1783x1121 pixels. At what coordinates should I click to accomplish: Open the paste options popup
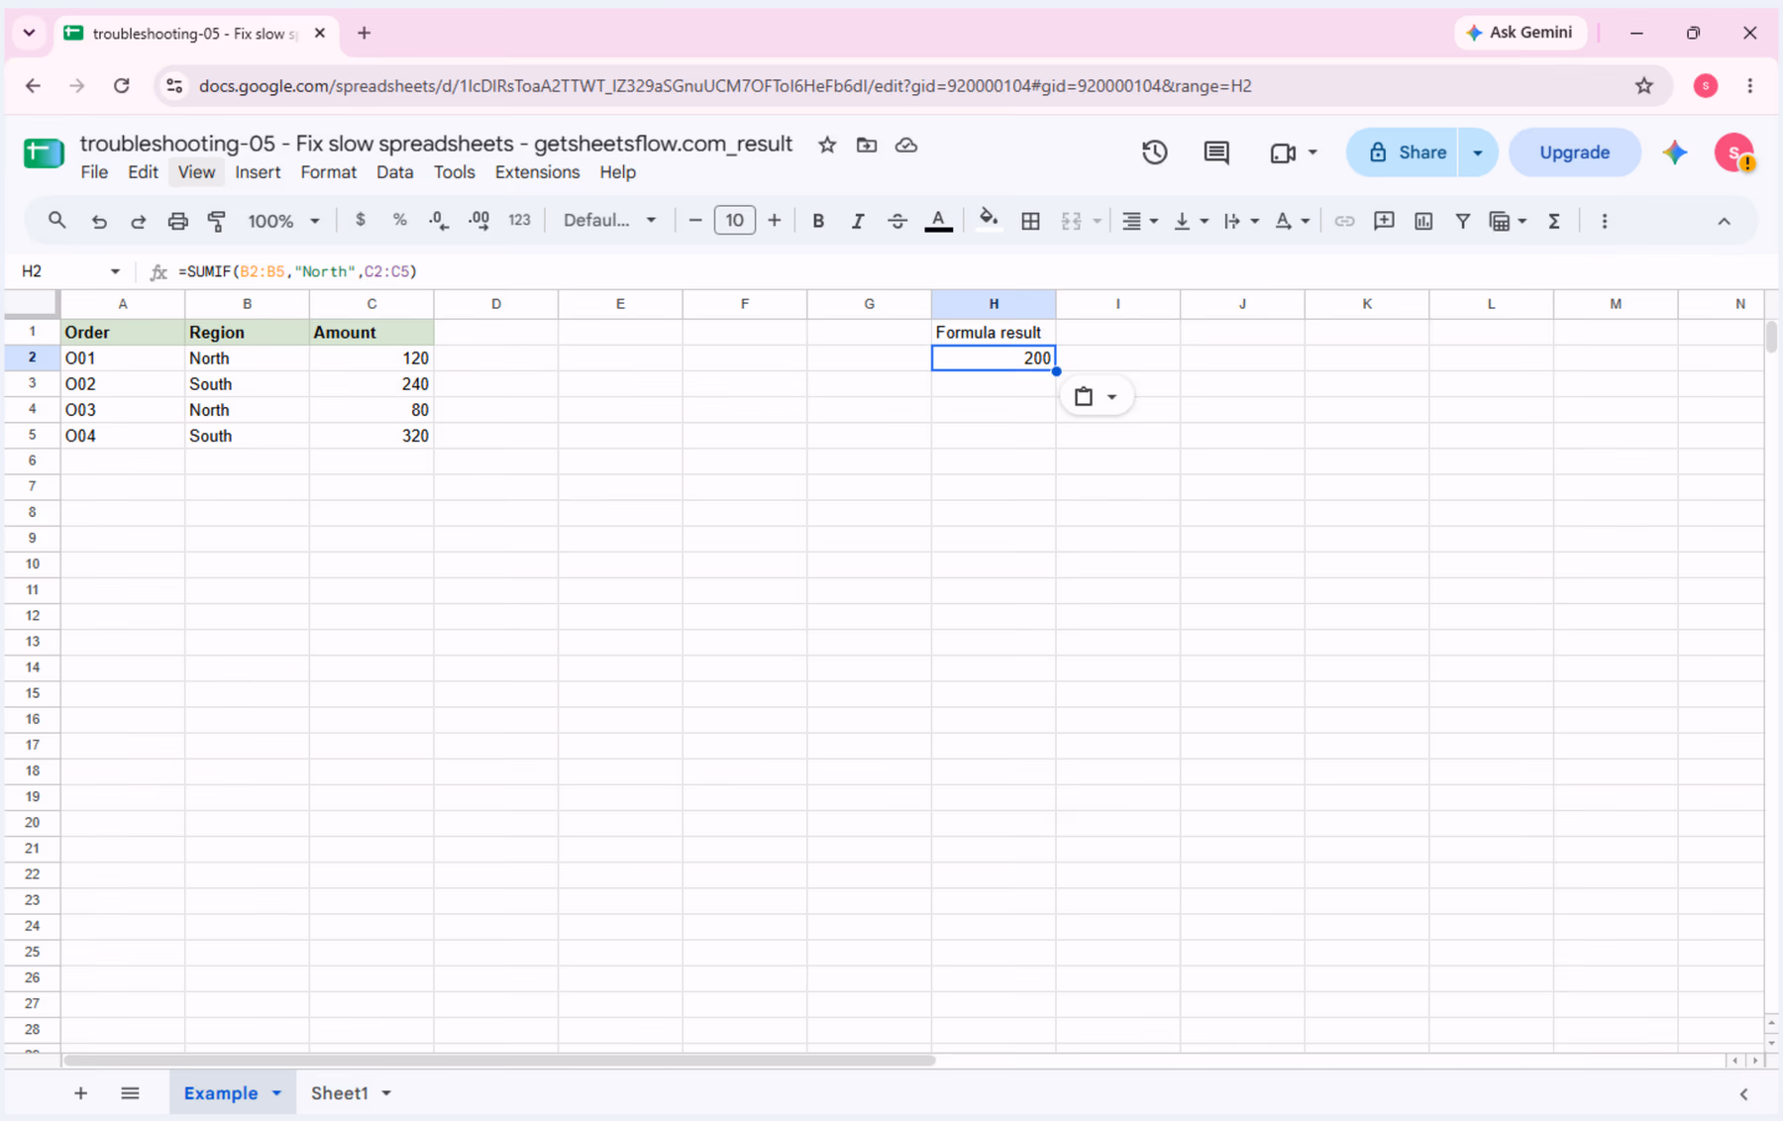[1096, 396]
